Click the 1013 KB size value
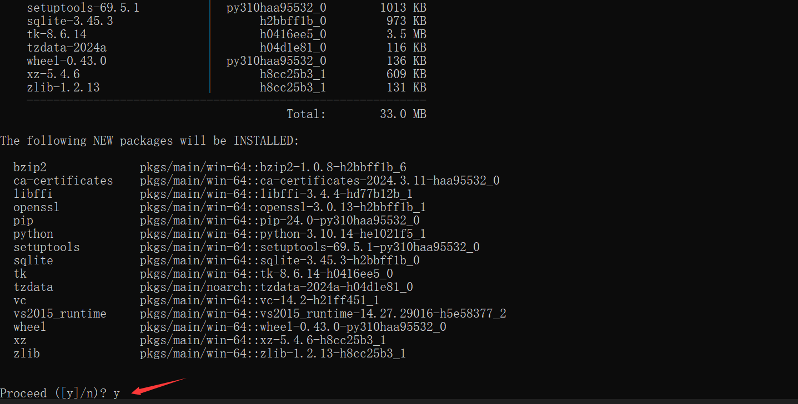The image size is (798, 404). pos(403,8)
